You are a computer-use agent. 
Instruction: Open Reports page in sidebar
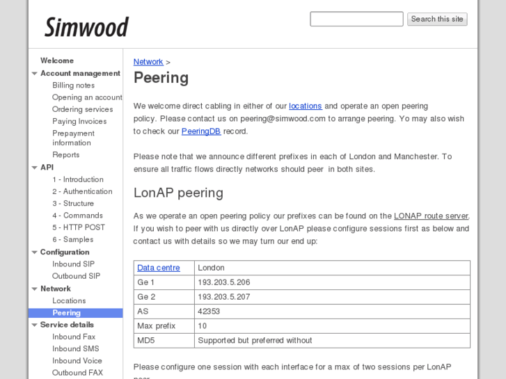pyautogui.click(x=66, y=155)
